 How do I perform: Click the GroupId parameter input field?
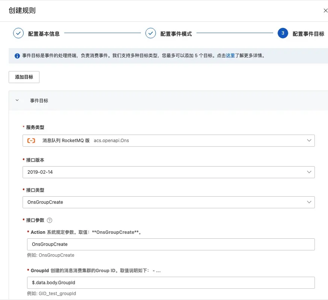171,283
